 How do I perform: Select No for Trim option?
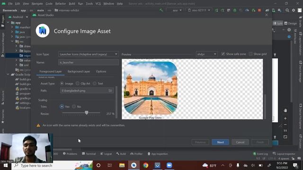click(x=74, y=106)
